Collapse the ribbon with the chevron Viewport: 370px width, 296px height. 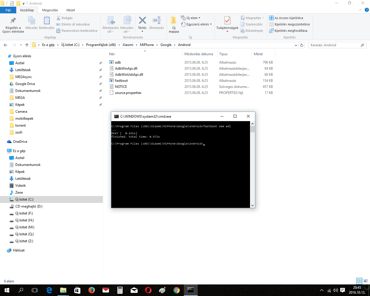point(360,10)
